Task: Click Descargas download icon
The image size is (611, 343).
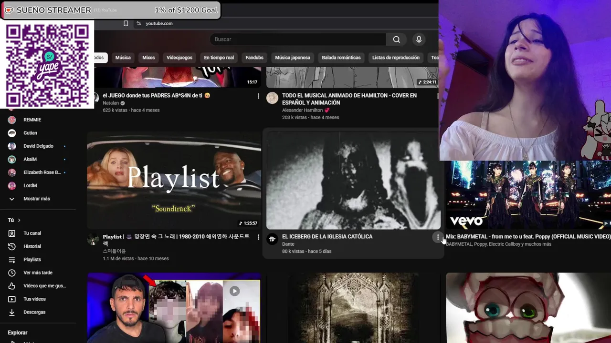Action: coord(12,312)
